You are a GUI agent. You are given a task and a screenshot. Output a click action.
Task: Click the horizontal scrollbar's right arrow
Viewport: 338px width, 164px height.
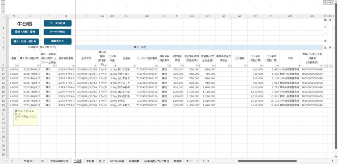[x=332, y=161]
